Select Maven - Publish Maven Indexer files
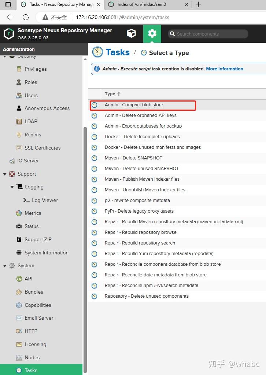 tap(177, 179)
